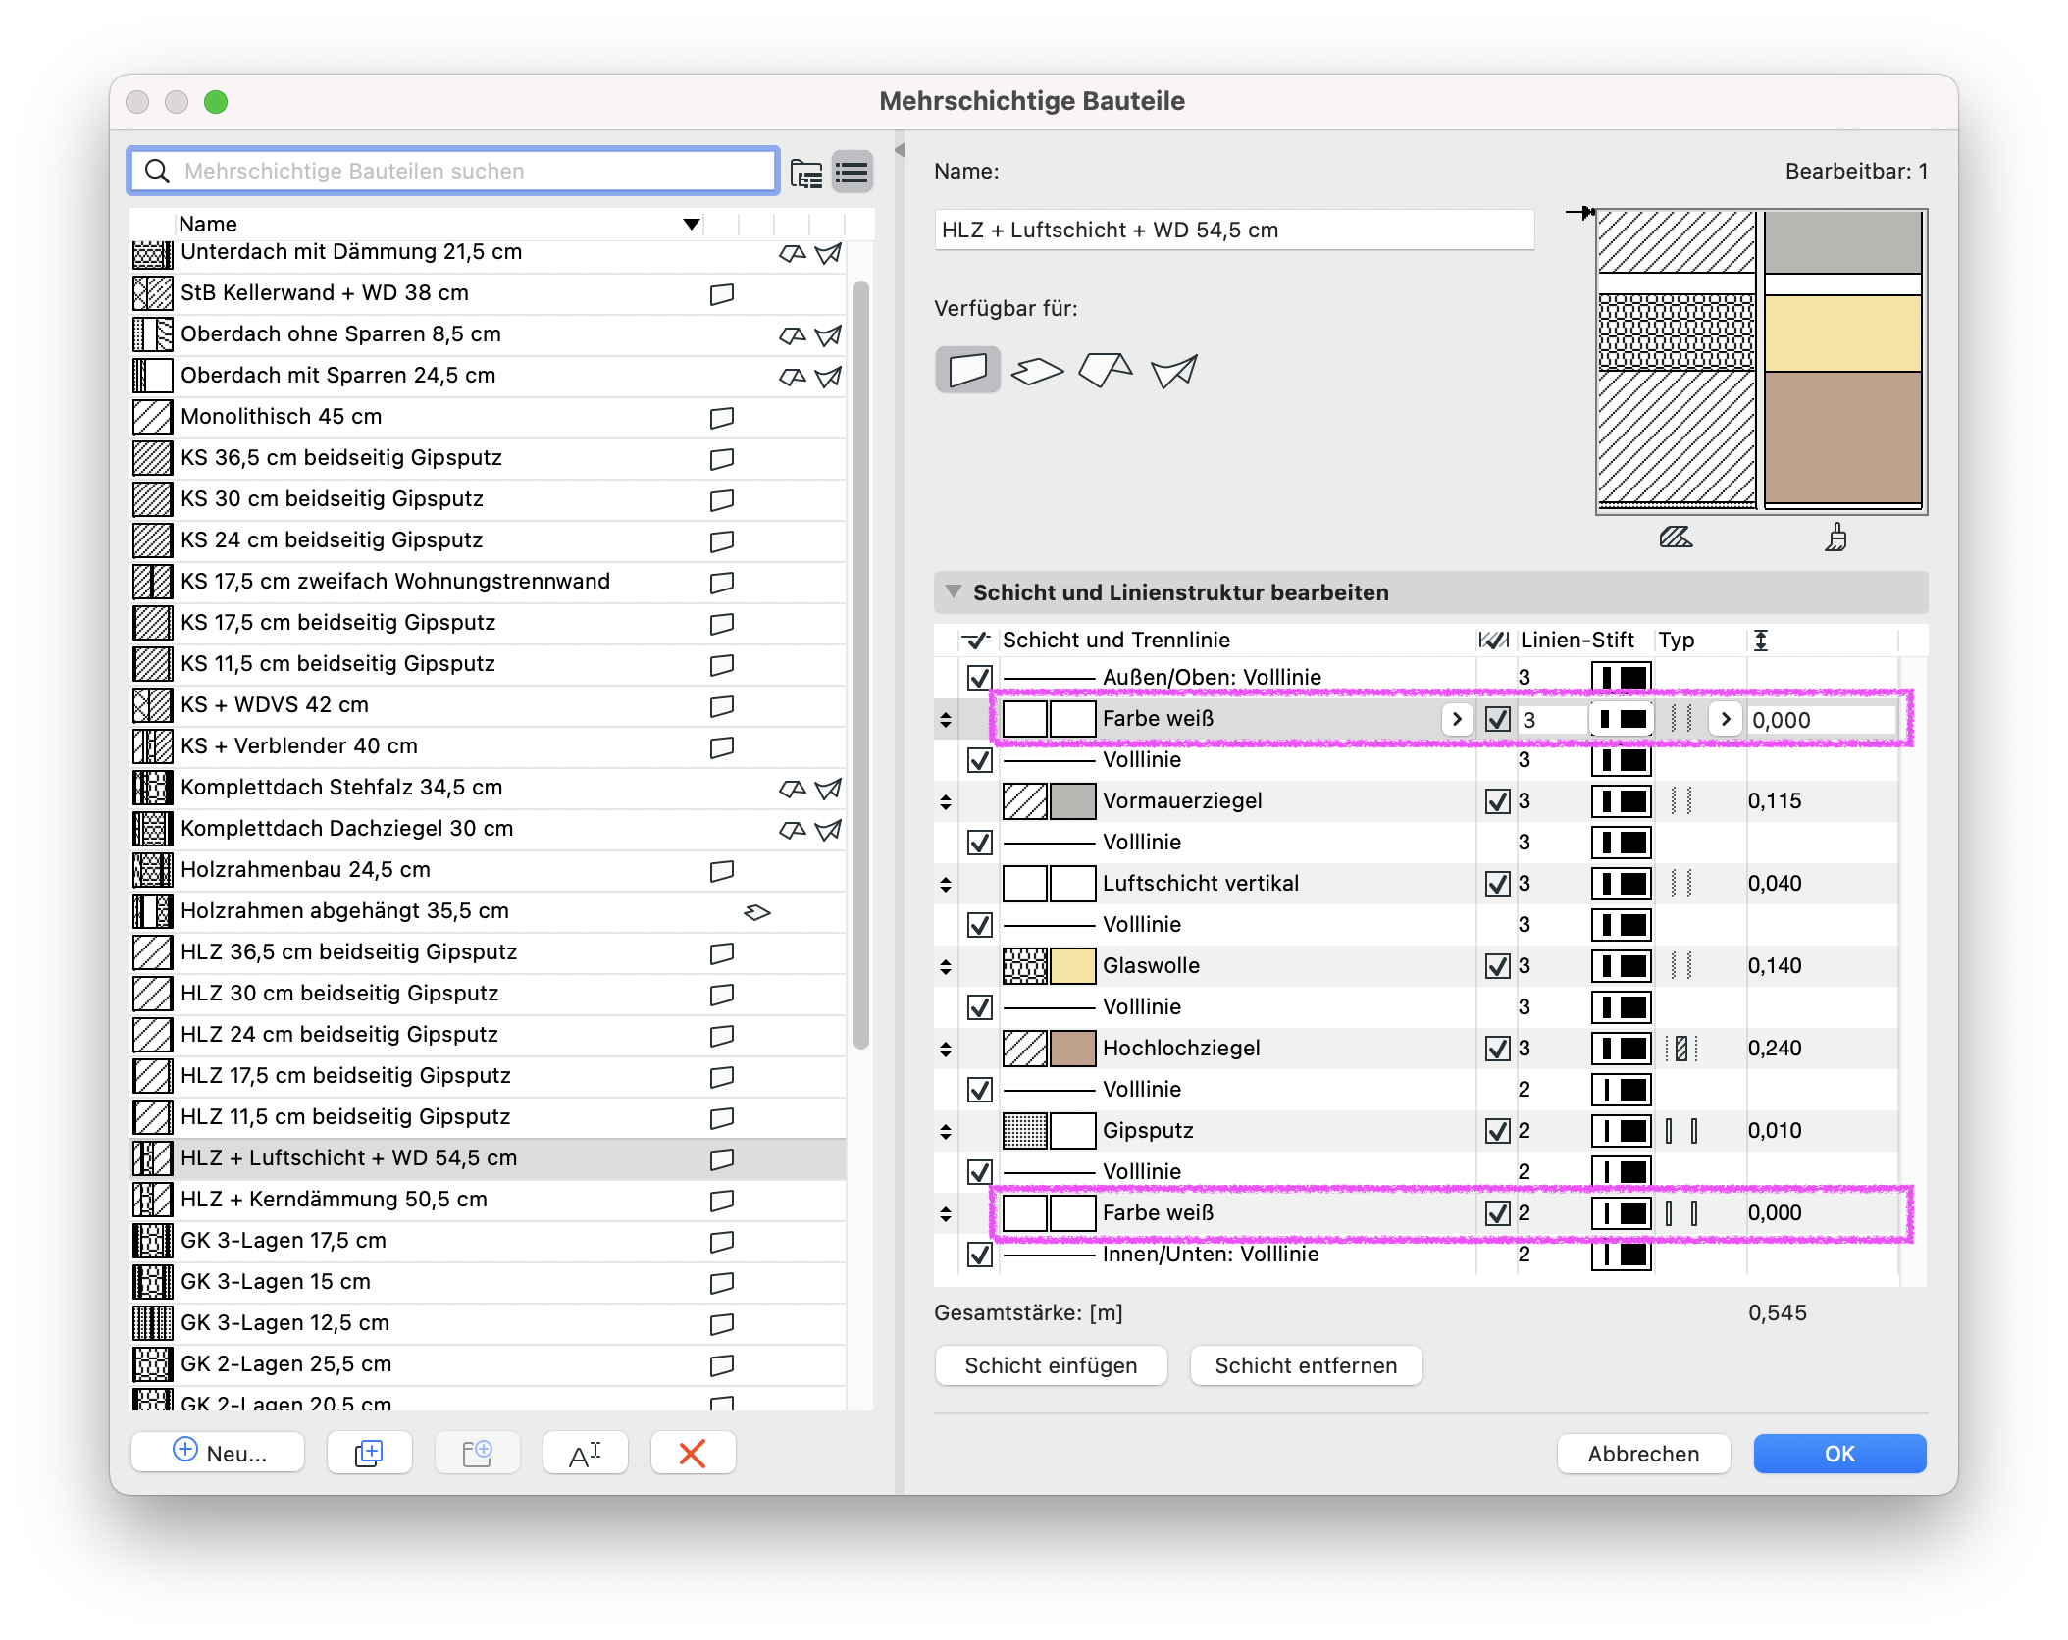Screen dimensions: 2068x1640
Task: Click type icon for Glaswolle layer
Action: [1681, 966]
